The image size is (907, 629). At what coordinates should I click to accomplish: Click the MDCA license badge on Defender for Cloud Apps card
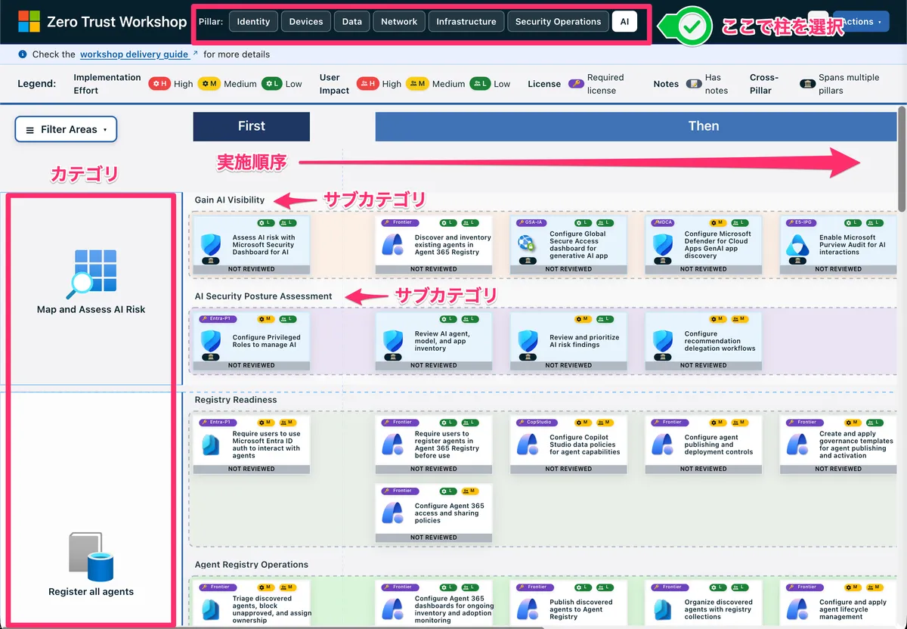coord(663,223)
